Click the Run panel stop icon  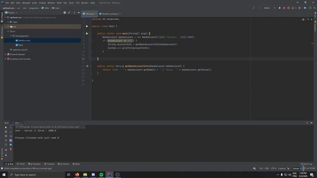(6, 132)
